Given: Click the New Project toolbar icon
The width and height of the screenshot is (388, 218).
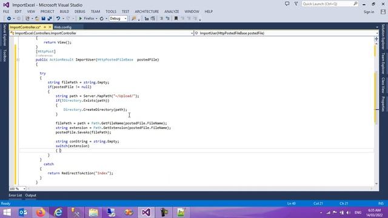Looking at the screenshot, I should coord(27,19).
